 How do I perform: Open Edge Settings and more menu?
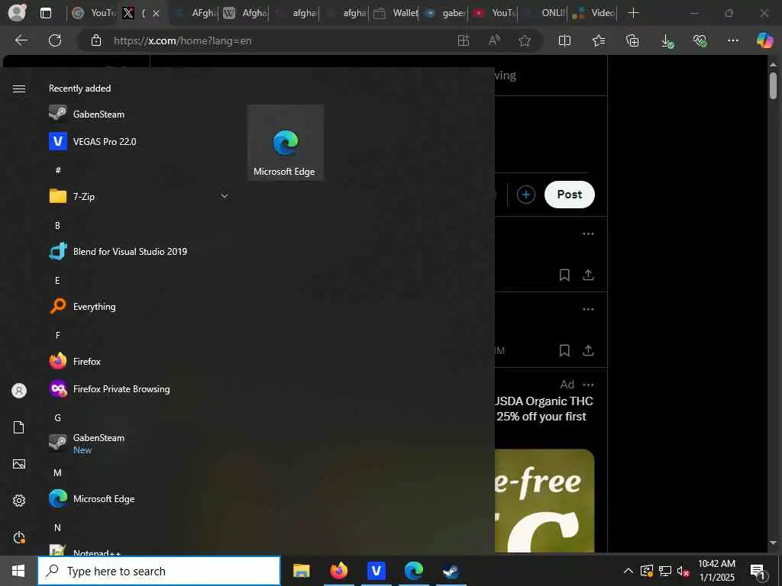(x=732, y=41)
